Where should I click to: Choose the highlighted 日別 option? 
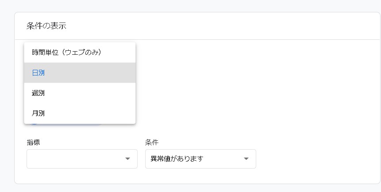80,73
